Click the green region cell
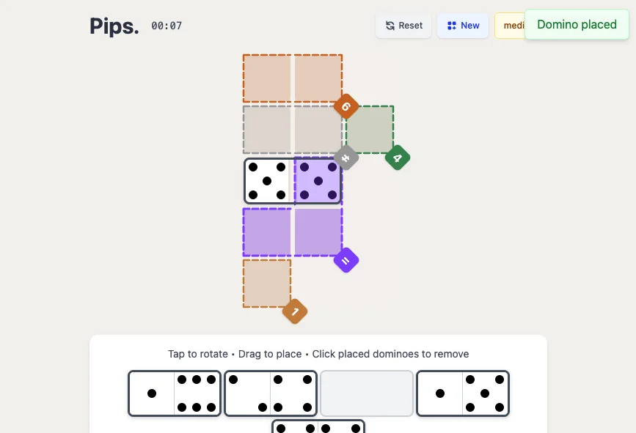The width and height of the screenshot is (636, 433). [x=370, y=130]
